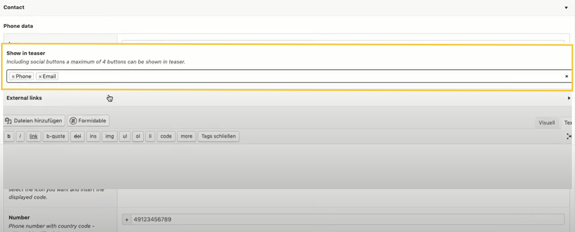The height and width of the screenshot is (232, 575).
Task: Click the italic i quicktag
Action: [20, 136]
